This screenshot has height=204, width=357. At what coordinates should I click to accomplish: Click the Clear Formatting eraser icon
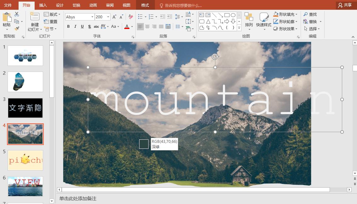point(131,17)
